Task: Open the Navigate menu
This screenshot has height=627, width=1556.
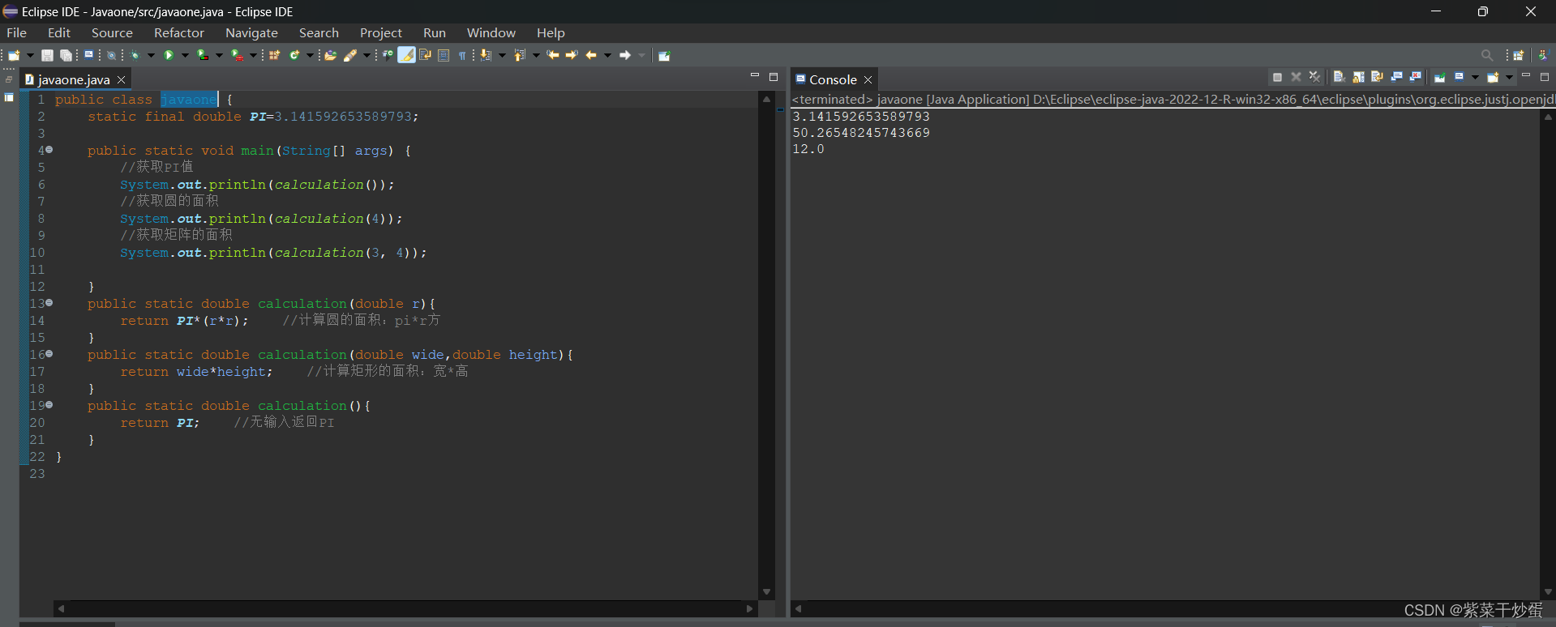Action: coord(251,32)
